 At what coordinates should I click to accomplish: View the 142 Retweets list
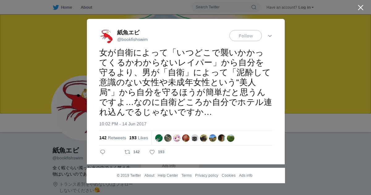(113, 138)
